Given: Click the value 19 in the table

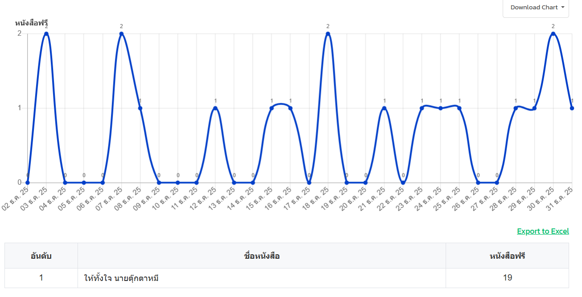Looking at the screenshot, I should click(x=507, y=278).
